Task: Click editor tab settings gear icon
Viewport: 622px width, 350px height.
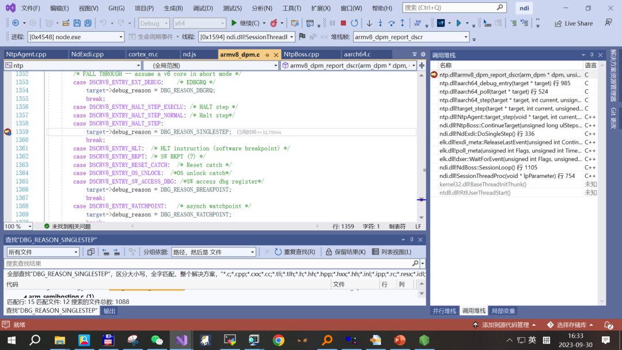Action: pyautogui.click(x=423, y=54)
